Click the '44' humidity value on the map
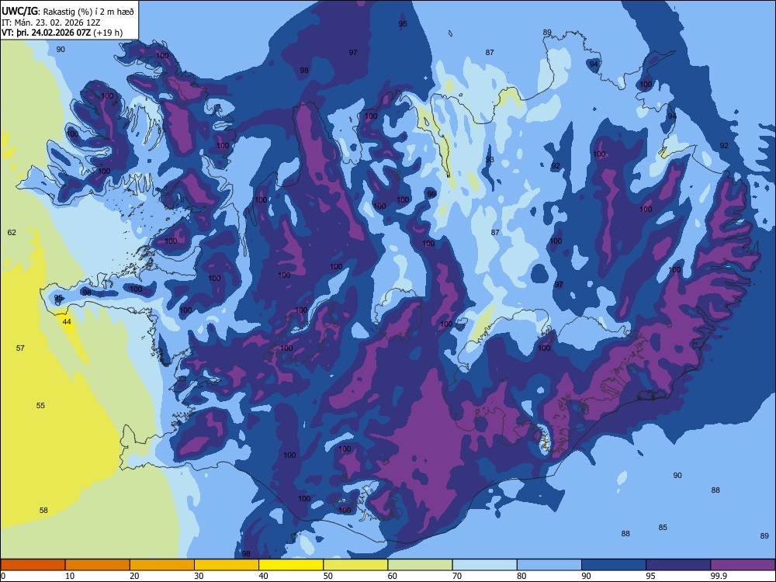 click(67, 322)
